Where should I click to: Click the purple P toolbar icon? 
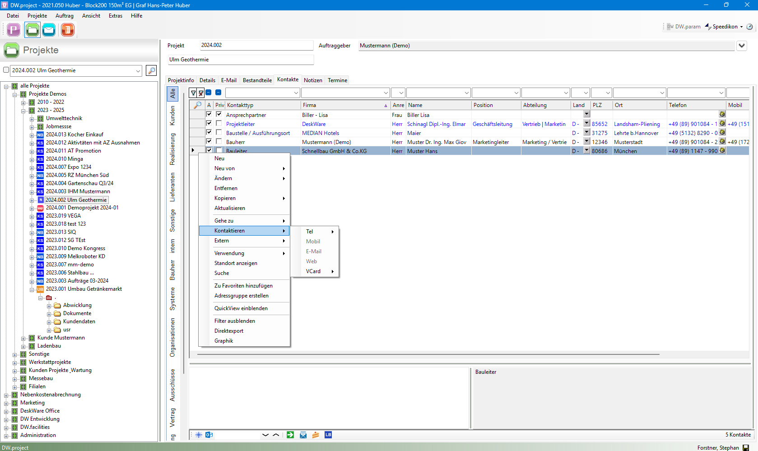14,30
